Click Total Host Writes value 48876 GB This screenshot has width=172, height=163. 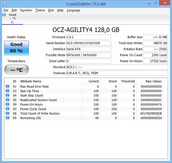(x=155, y=43)
